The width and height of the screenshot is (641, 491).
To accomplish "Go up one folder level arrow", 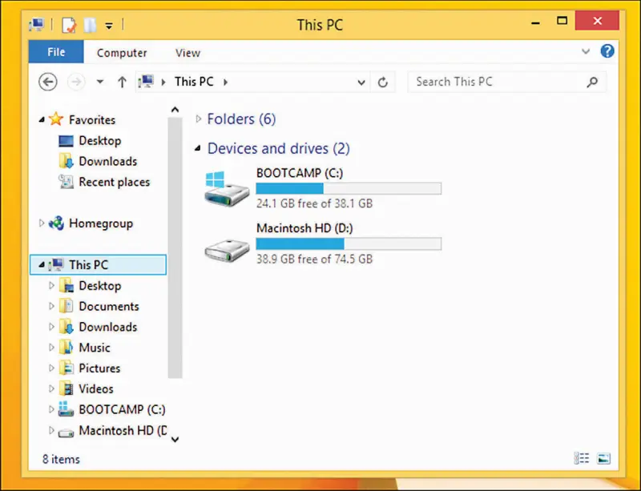I will pyautogui.click(x=122, y=82).
